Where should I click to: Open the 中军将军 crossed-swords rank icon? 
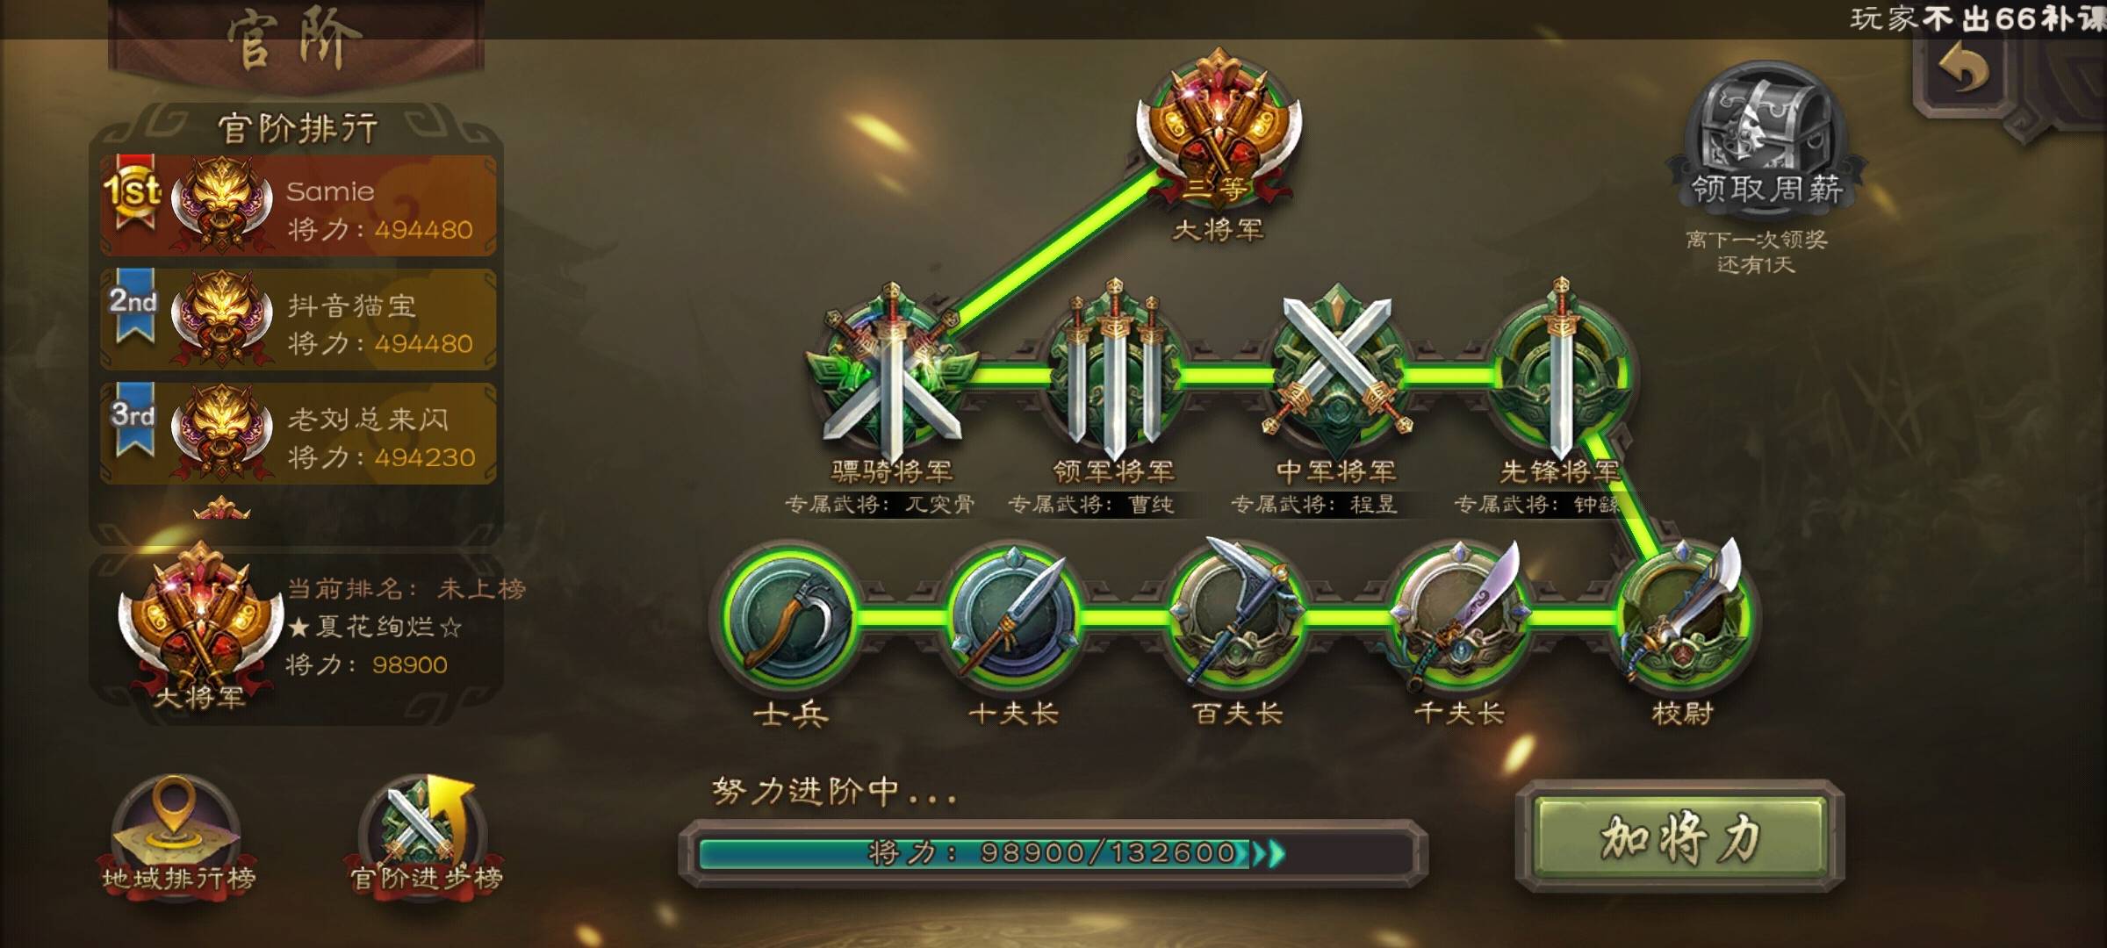click(1337, 369)
